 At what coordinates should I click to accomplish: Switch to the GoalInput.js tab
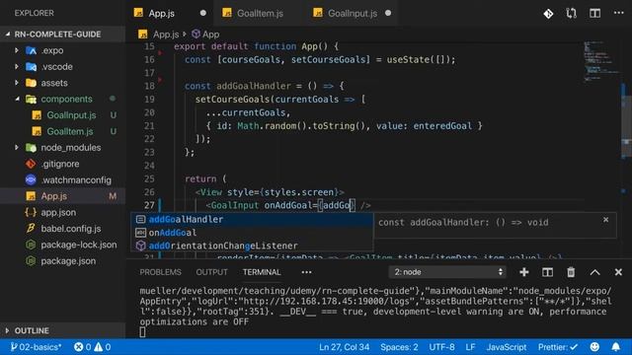347,13
